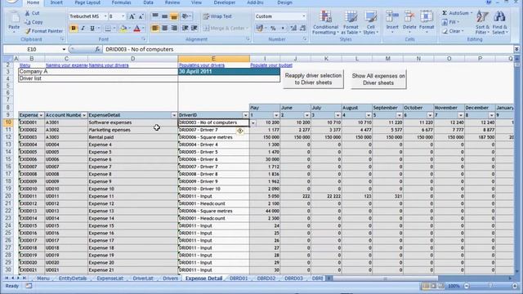523x294 pixels.
Task: Open the DBRD01 sheet tab
Action: point(239,278)
